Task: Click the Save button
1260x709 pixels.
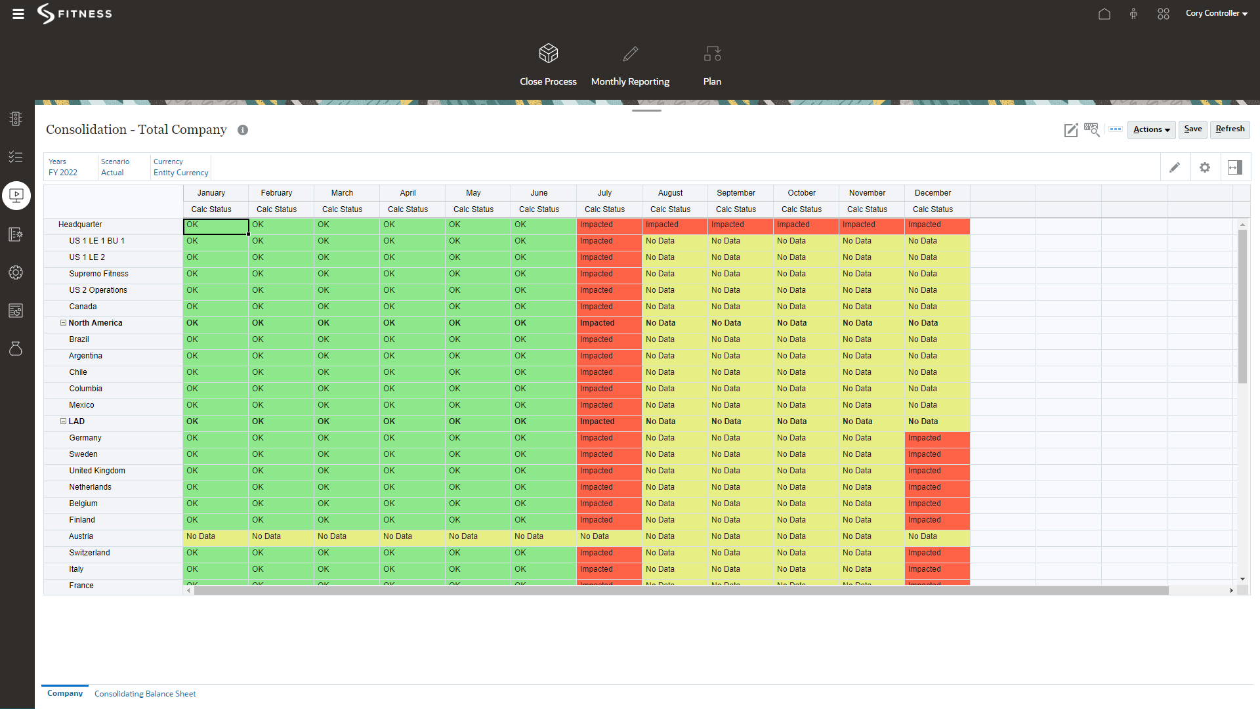Action: point(1192,129)
